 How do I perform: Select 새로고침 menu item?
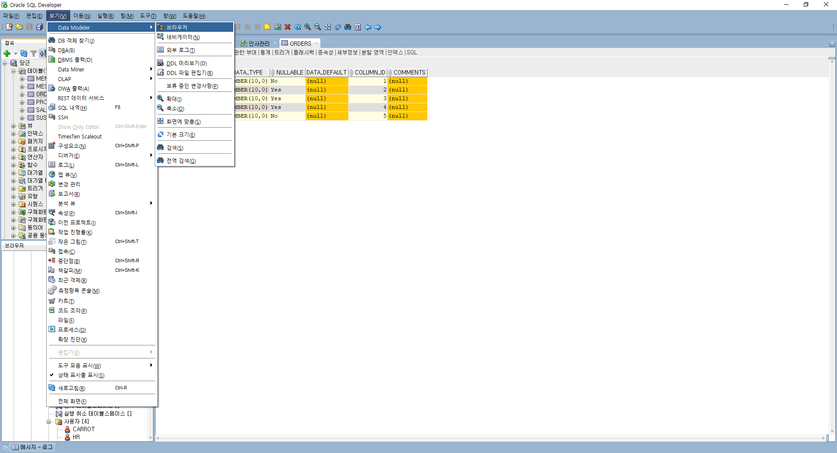101,388
